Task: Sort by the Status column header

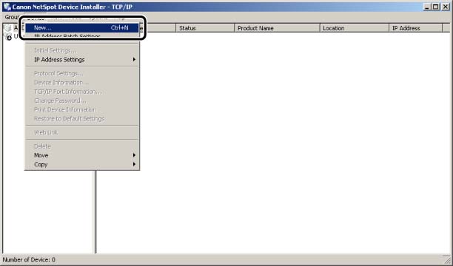Action: click(205, 28)
